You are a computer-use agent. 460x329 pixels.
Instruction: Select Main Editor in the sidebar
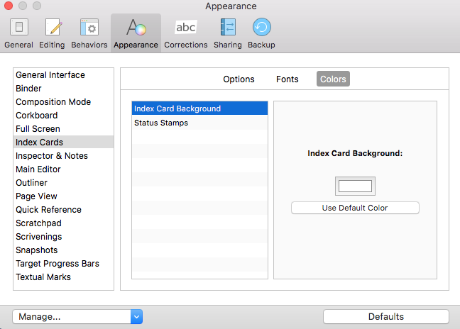pyautogui.click(x=63, y=169)
